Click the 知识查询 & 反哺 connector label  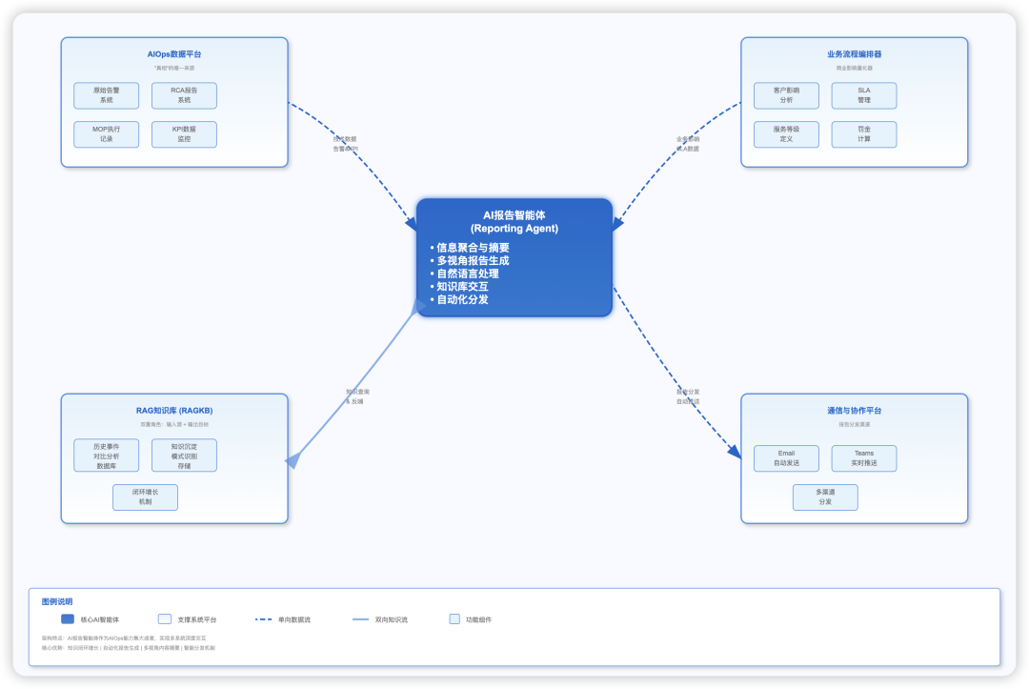point(357,396)
